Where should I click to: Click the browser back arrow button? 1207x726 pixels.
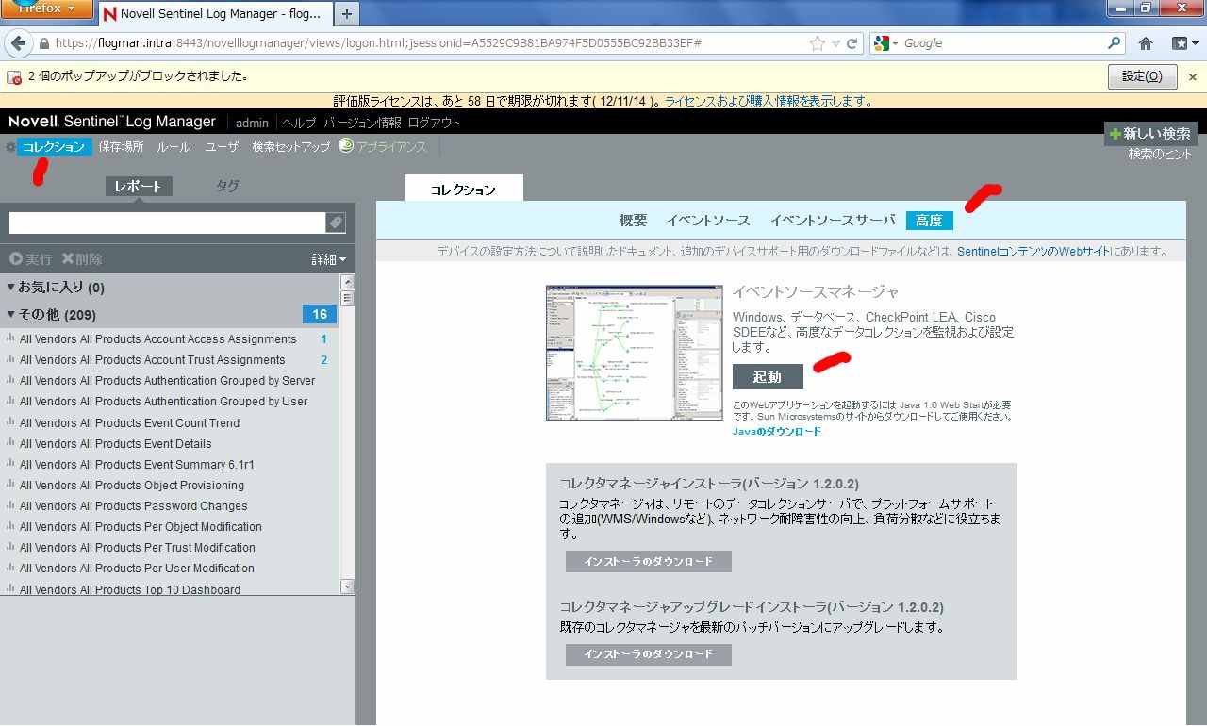(18, 43)
